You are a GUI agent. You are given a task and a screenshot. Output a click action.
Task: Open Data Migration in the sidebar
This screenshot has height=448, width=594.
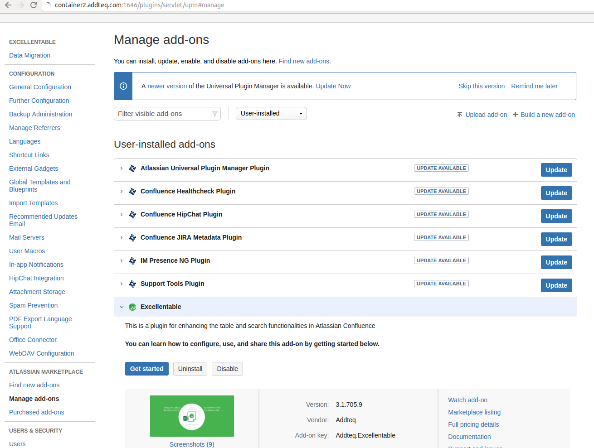[29, 55]
